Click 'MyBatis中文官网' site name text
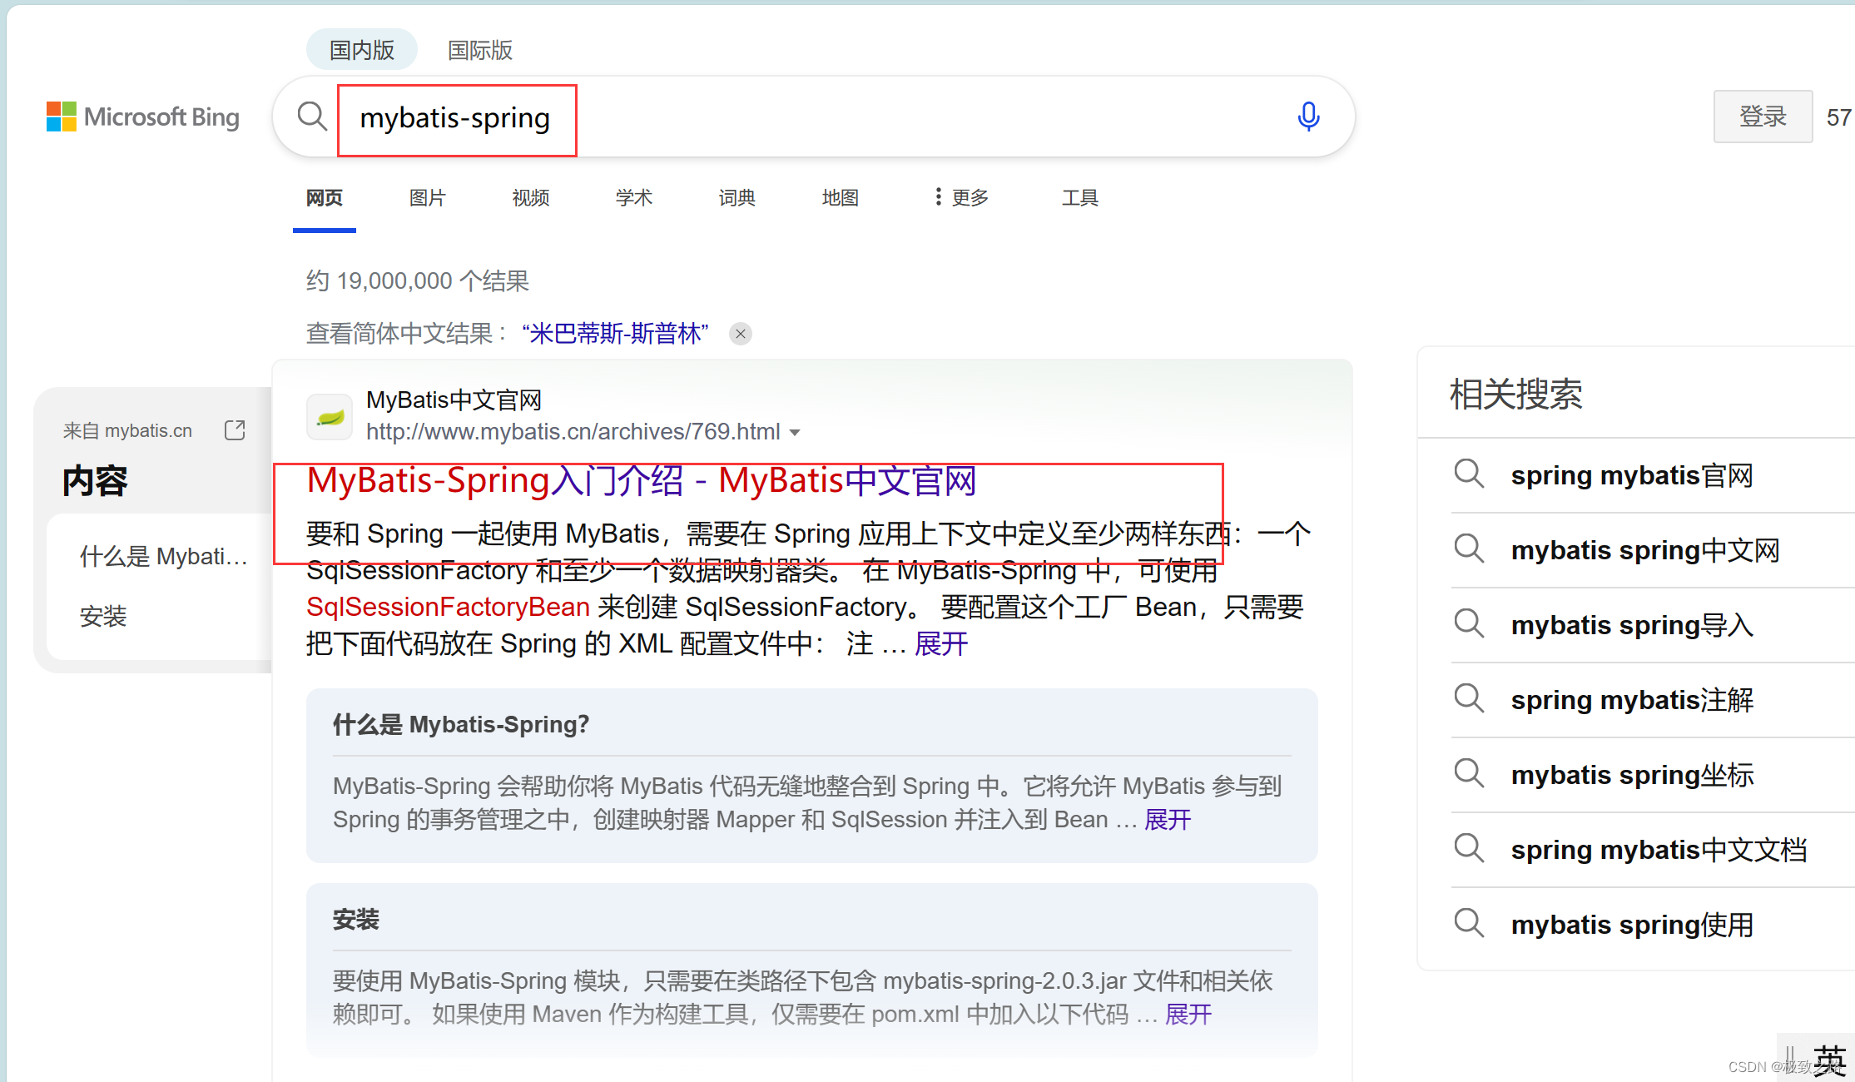Viewport: 1855px width, 1082px height. point(454,400)
